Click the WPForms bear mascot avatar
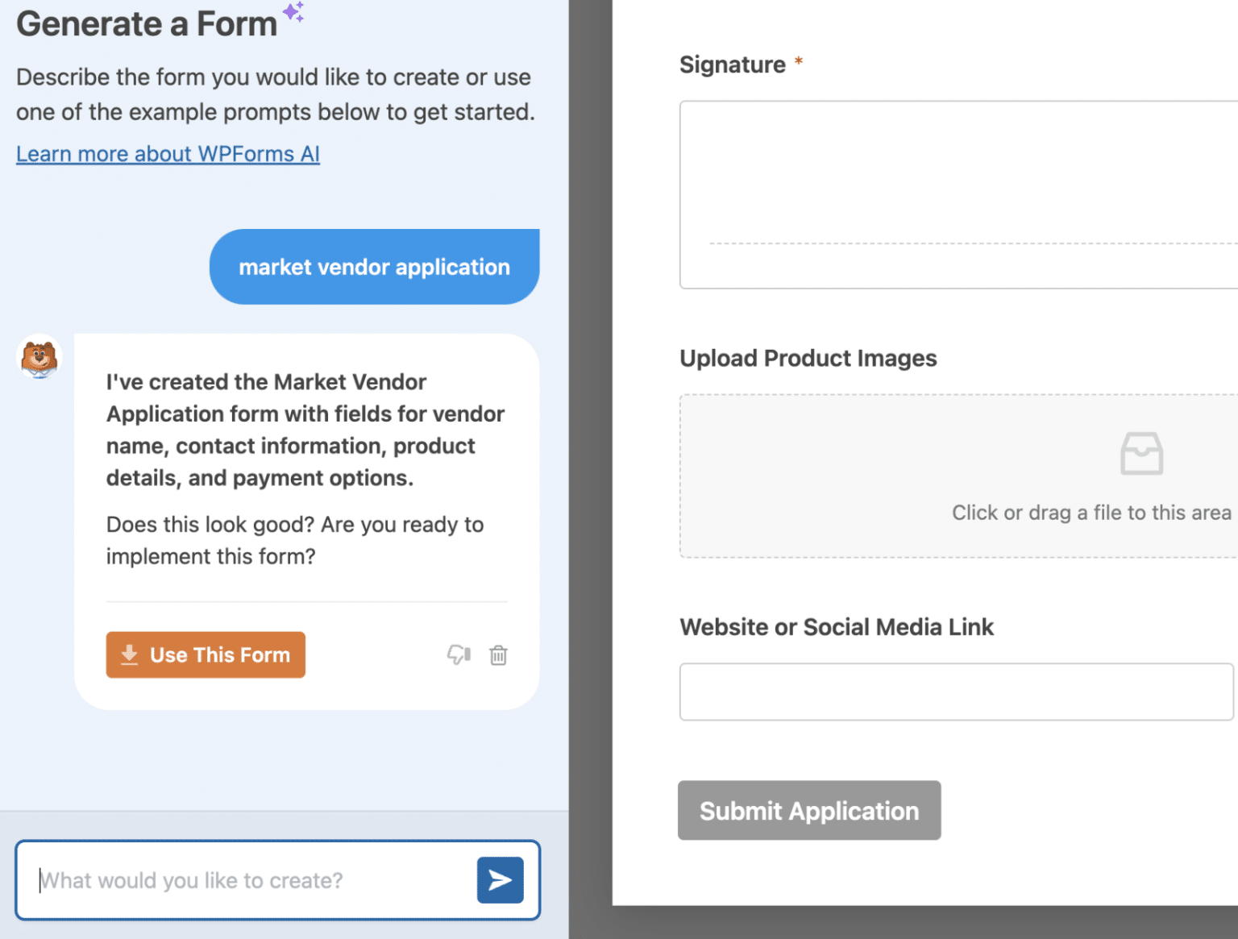 (39, 357)
